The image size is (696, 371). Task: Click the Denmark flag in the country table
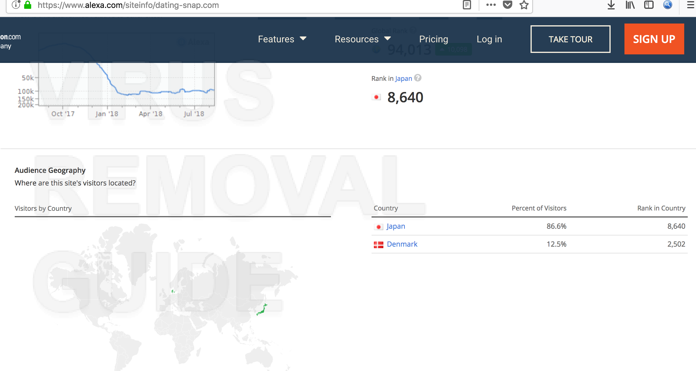pos(378,245)
